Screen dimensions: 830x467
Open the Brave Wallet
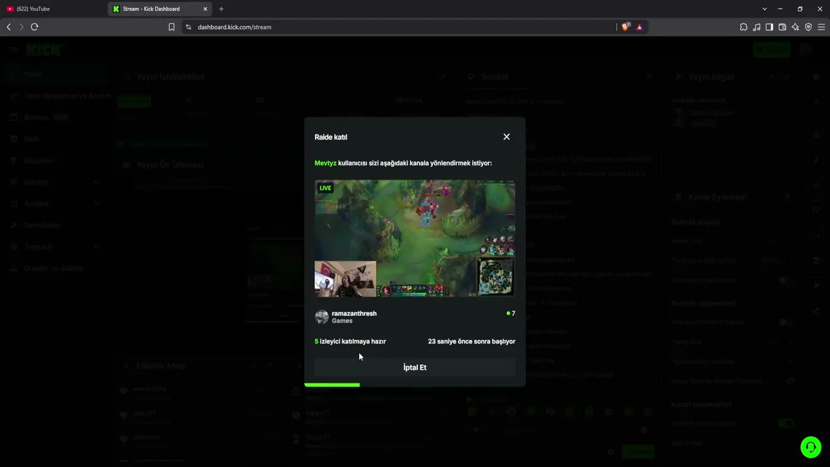[783, 27]
